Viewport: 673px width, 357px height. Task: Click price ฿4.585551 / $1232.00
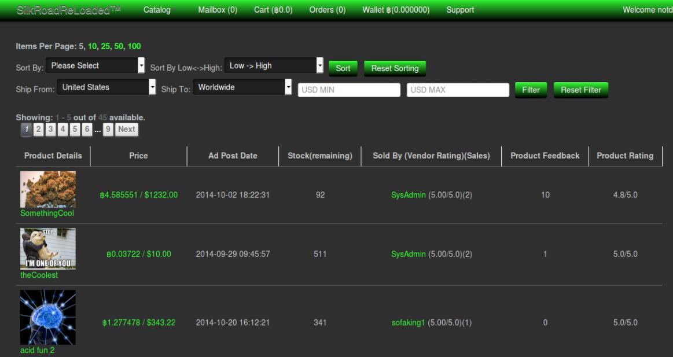pyautogui.click(x=139, y=195)
